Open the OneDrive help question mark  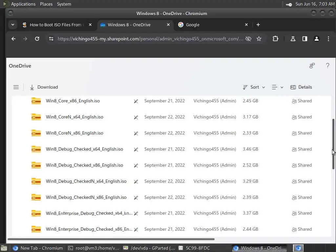tap(327, 66)
